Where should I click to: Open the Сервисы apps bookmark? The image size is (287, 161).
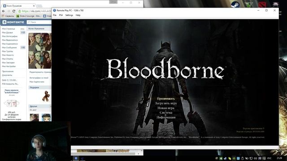8,16
